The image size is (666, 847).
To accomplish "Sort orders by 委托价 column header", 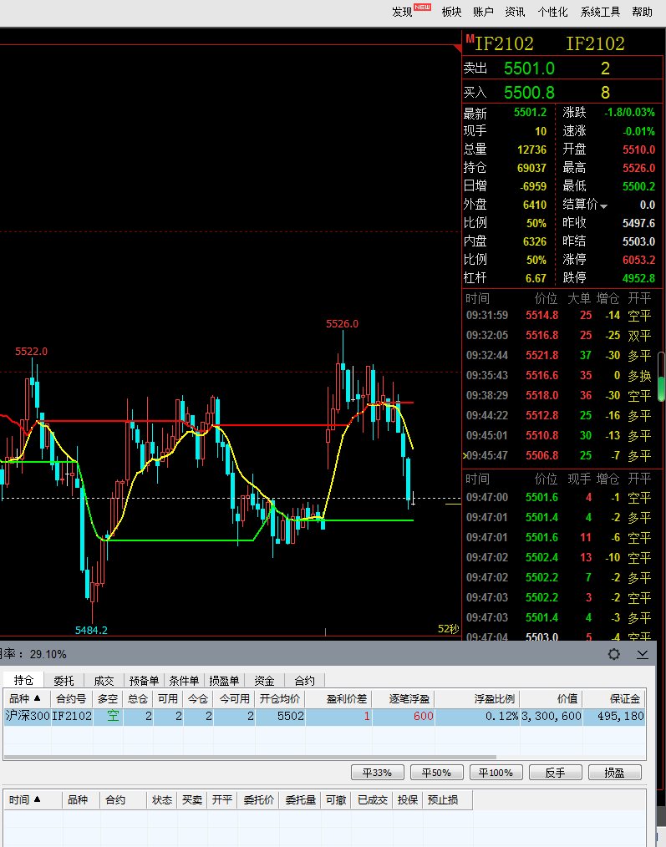I will point(258,799).
